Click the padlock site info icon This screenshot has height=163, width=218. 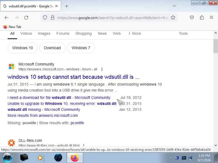click(53, 18)
